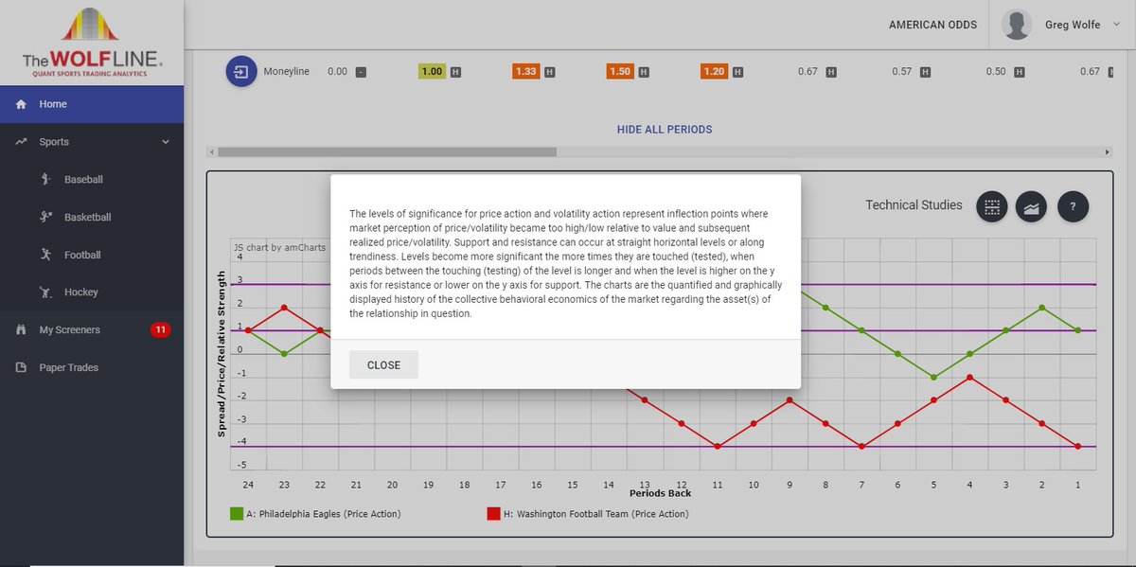Click the Paper Trades document icon
This screenshot has width=1136, height=567.
tap(20, 367)
